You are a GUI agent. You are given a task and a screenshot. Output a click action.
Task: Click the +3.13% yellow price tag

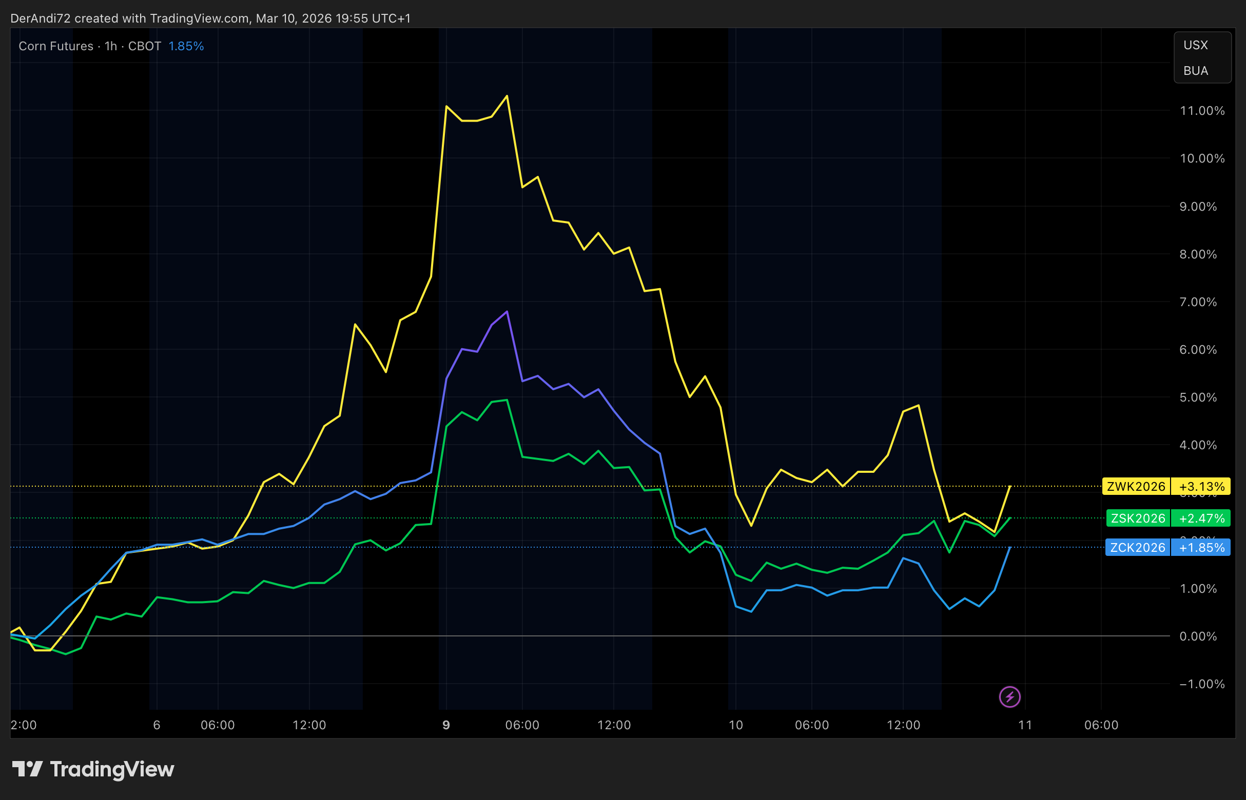[x=1201, y=486]
